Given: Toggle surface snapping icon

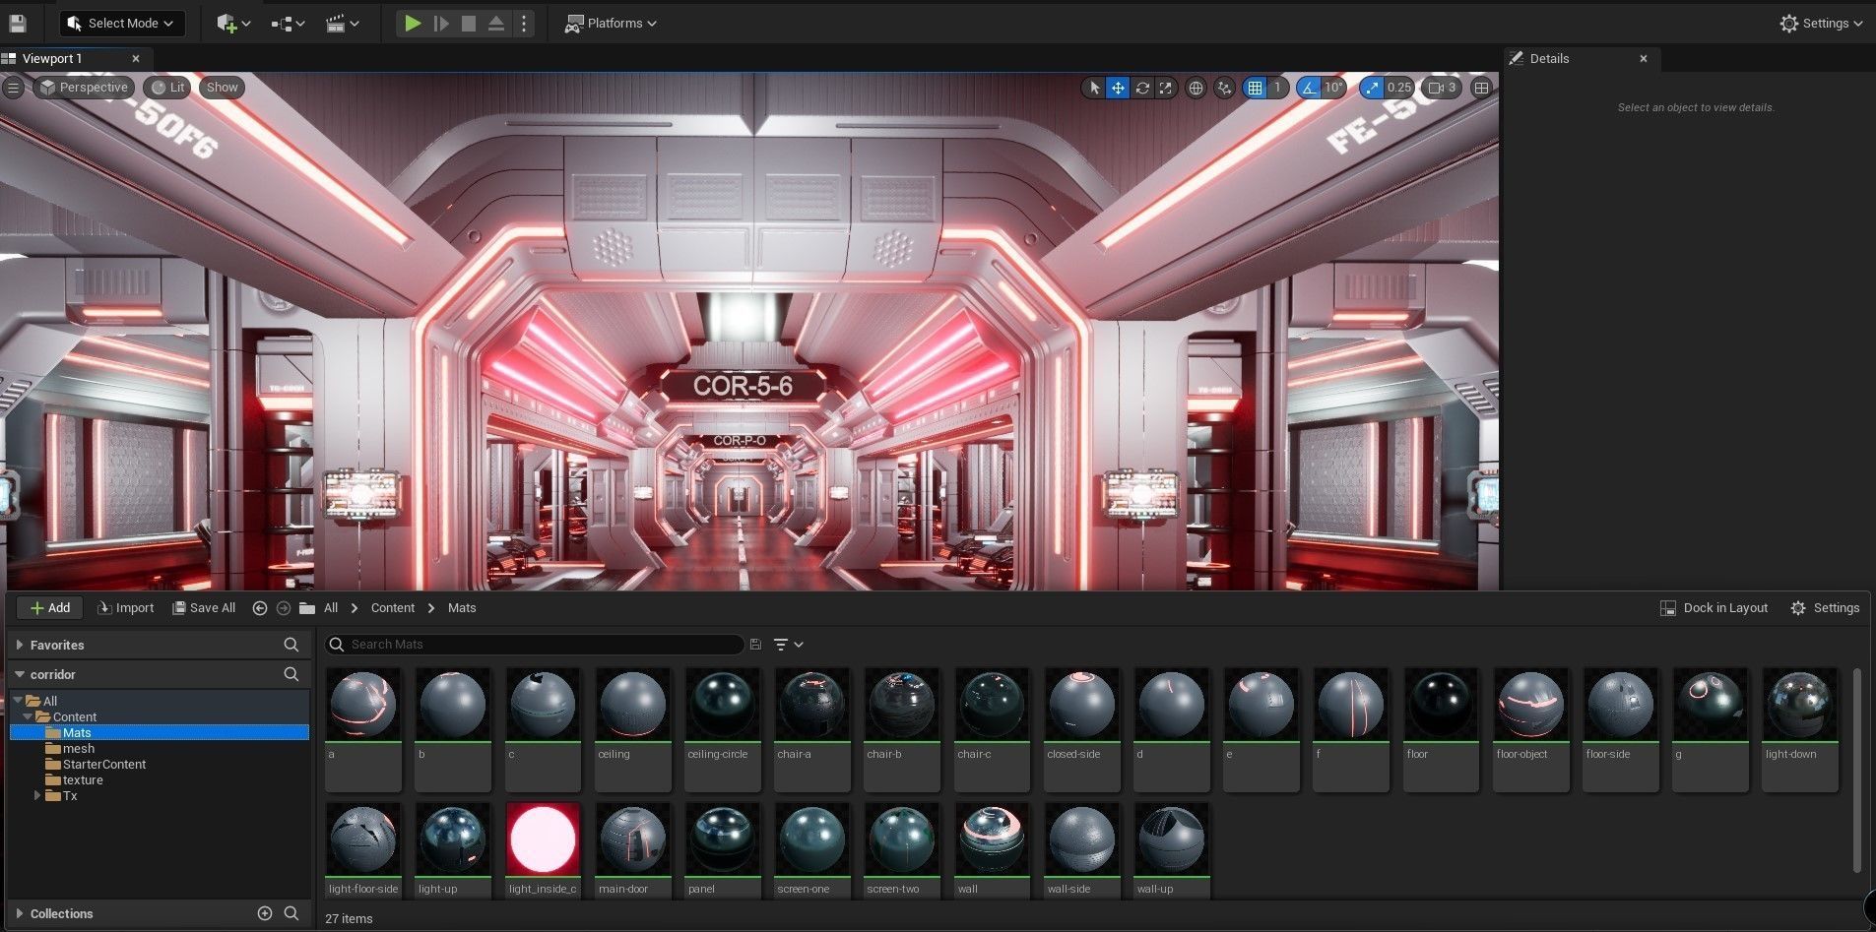Looking at the screenshot, I should tap(1224, 88).
